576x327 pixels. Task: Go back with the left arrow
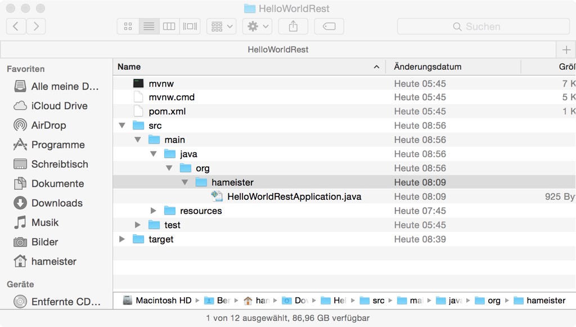16,26
